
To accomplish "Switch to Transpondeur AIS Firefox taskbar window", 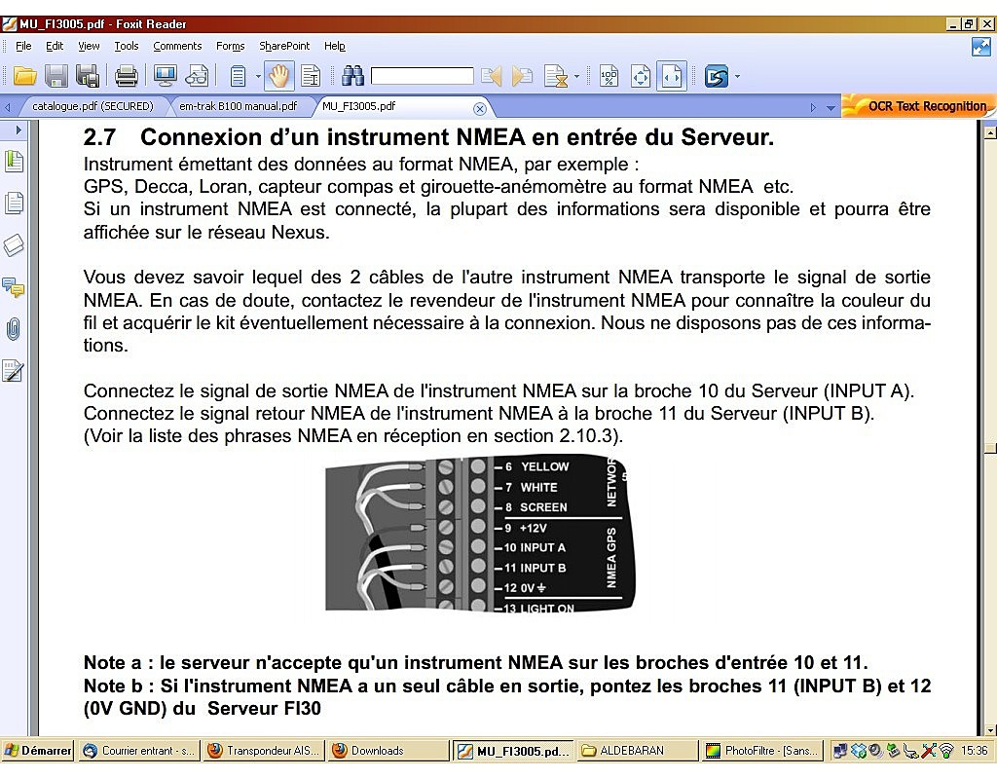I will pos(265,751).
